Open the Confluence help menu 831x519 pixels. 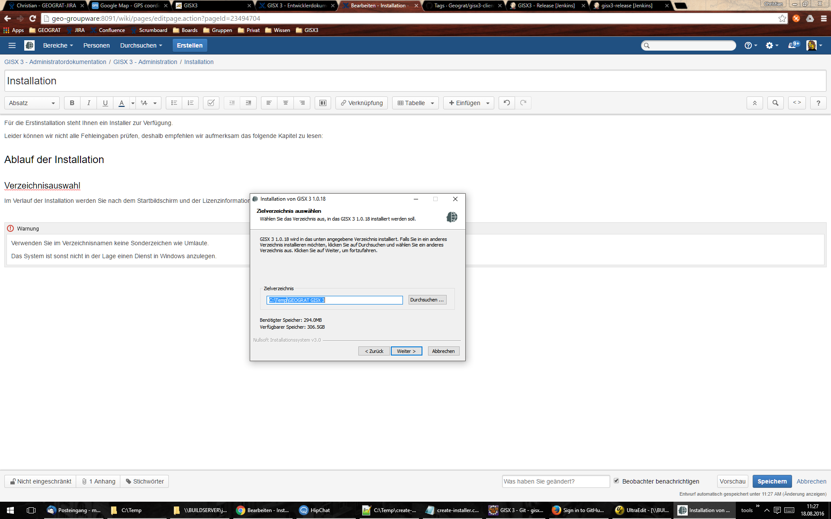click(x=750, y=45)
